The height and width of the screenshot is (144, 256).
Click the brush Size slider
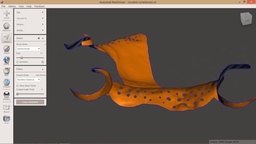pos(30,58)
